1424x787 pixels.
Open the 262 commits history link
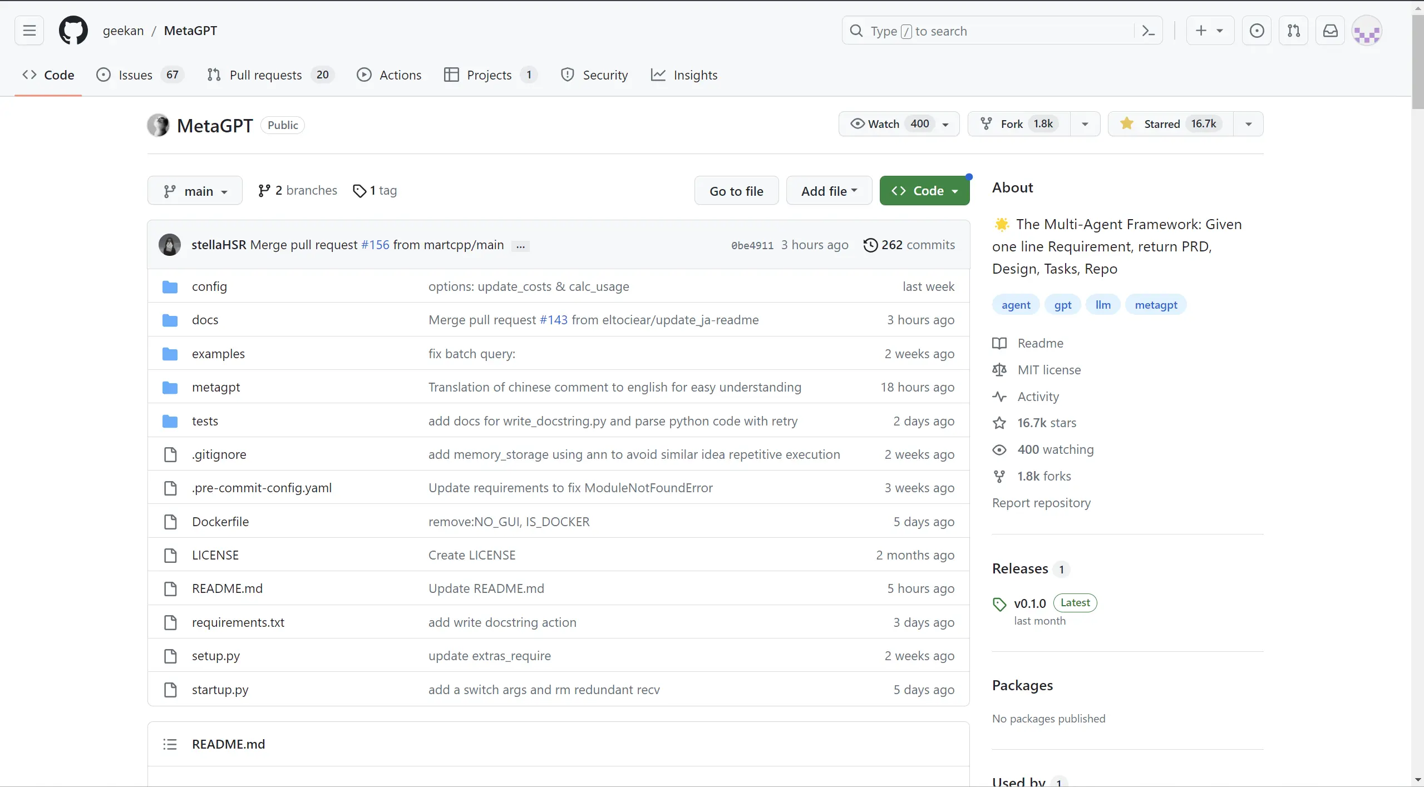pos(909,245)
